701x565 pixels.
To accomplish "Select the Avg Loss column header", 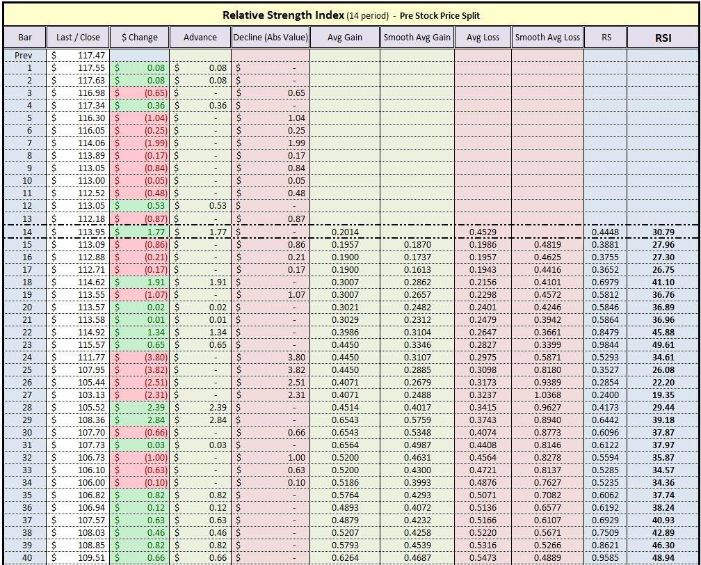I will 483,38.
